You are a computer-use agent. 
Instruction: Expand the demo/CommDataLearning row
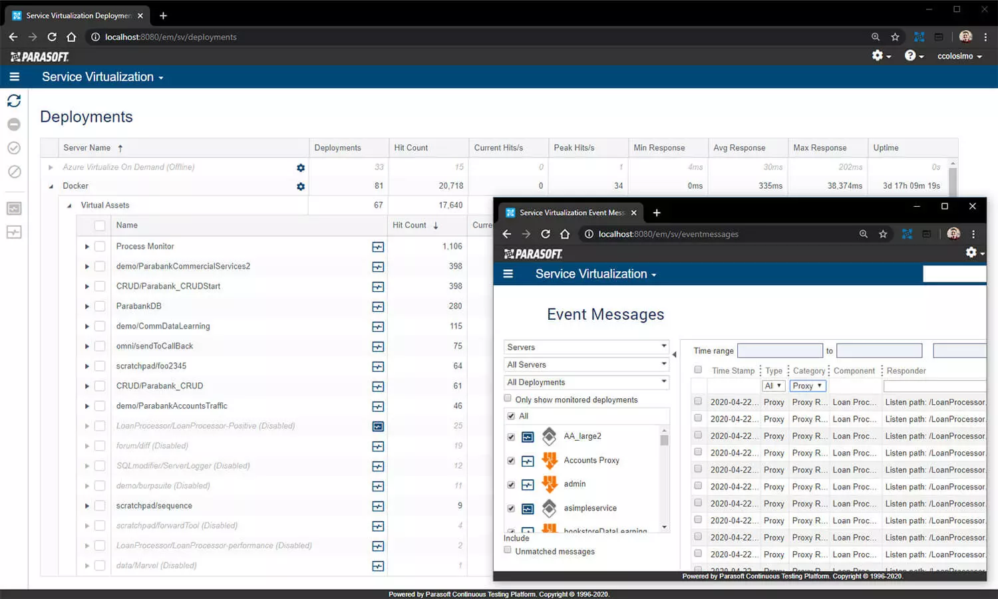click(86, 326)
